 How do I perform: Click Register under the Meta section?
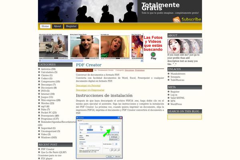[x=175, y=92]
